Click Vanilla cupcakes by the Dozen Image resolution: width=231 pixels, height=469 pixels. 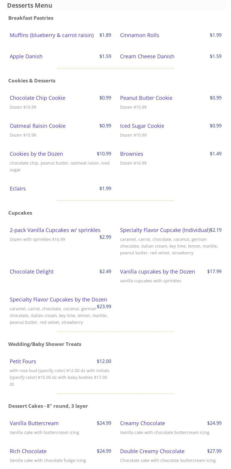coord(157,272)
